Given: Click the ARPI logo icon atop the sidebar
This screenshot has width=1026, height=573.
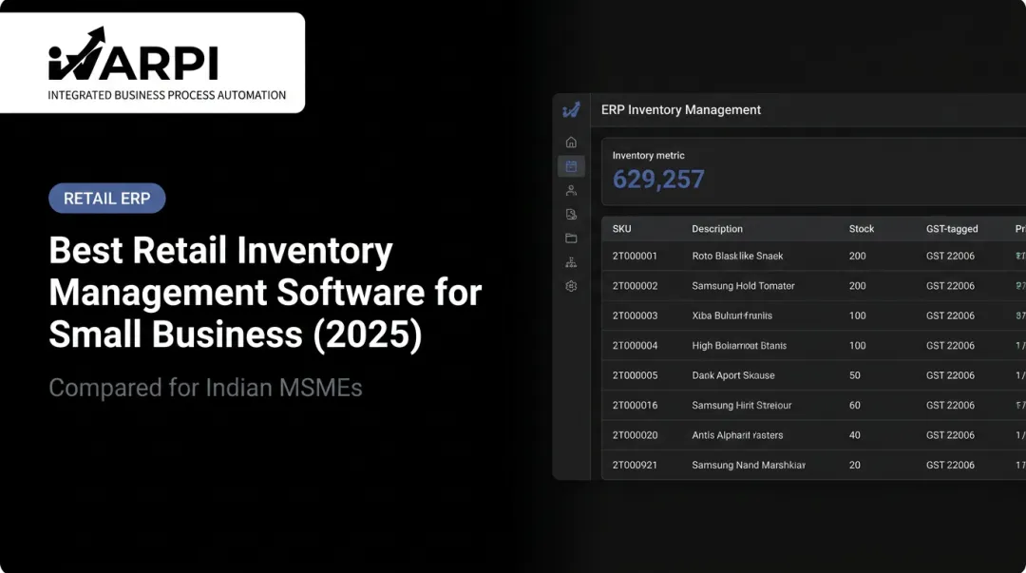Looking at the screenshot, I should [x=571, y=110].
